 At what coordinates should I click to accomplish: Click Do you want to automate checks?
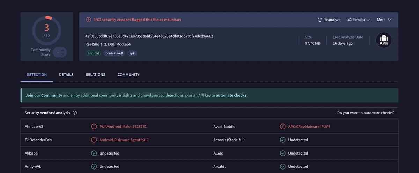366,113
